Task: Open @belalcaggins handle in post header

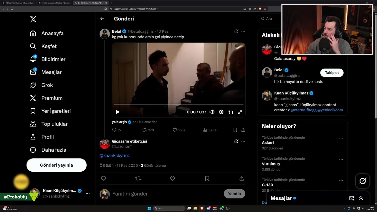Action: [x=140, y=31]
